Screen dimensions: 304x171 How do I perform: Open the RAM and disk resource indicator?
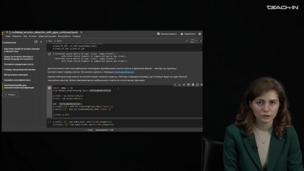pyautogui.click(x=194, y=41)
